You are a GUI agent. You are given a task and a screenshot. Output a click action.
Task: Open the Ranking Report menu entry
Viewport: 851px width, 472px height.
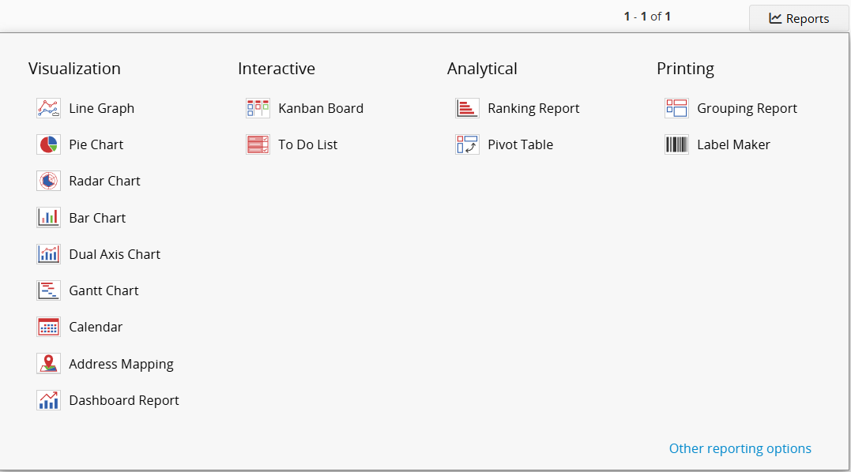[x=533, y=108]
